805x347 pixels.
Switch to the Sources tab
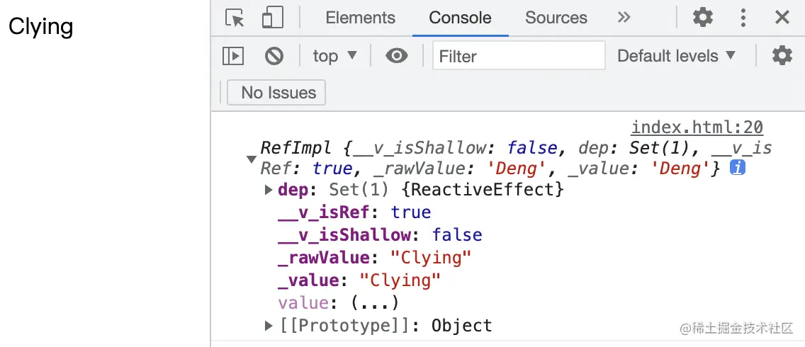556,18
